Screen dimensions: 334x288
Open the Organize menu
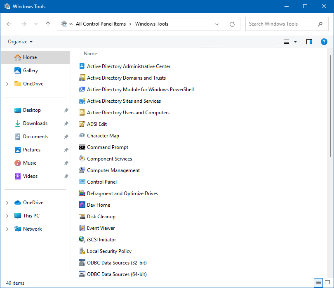[20, 42]
